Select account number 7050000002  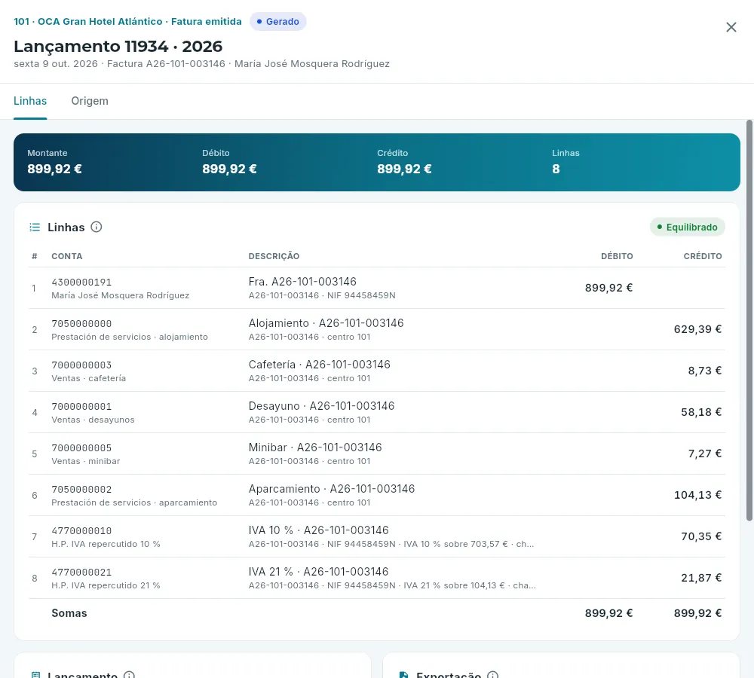pyautogui.click(x=81, y=489)
